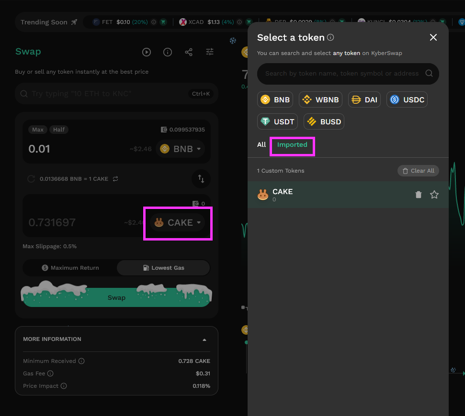
Task: Click the swap info icon beside share
Action: (168, 52)
